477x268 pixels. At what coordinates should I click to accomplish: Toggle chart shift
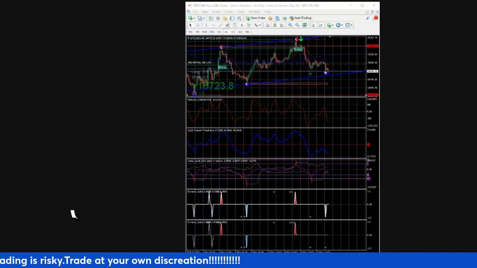[320, 25]
